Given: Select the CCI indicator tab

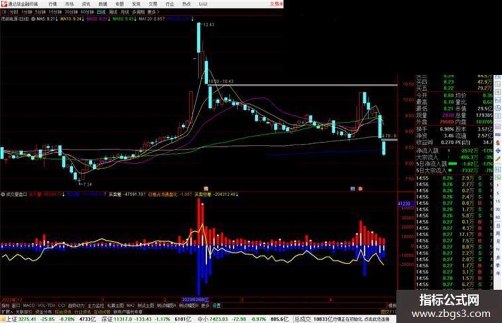Looking at the screenshot, I should click(x=62, y=305).
